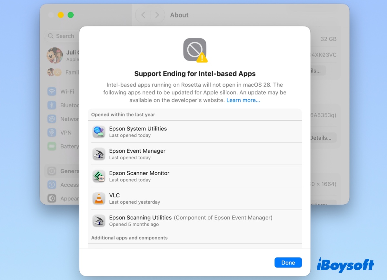Click the yellow minimize window button
The width and height of the screenshot is (387, 280).
(x=61, y=15)
